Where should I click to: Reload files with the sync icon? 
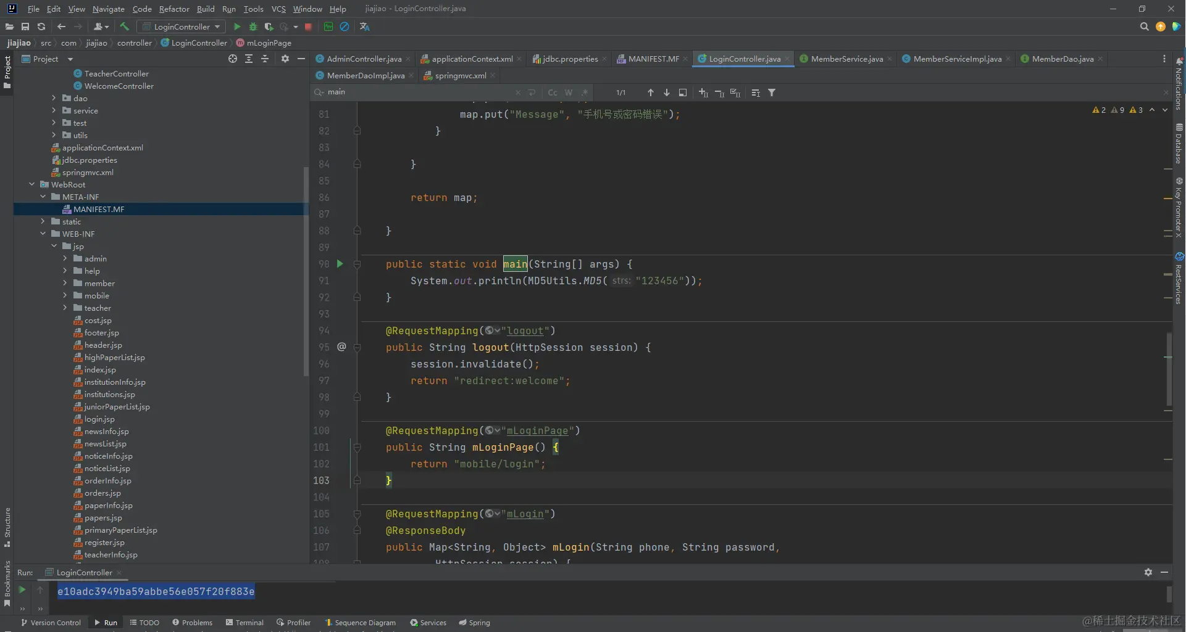(41, 27)
